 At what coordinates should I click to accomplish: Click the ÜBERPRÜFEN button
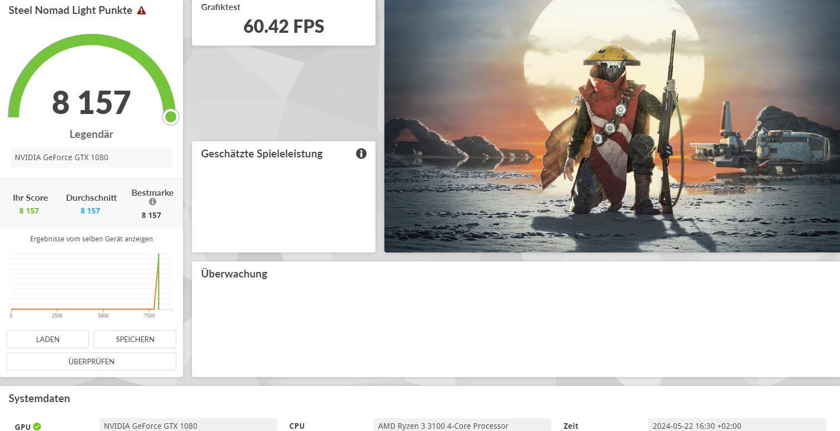pos(91,361)
